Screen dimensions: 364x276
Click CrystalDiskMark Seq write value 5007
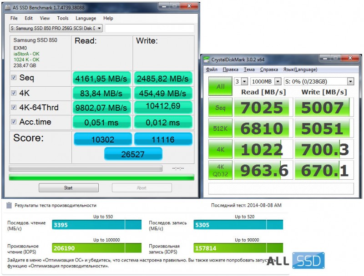[x=324, y=107]
